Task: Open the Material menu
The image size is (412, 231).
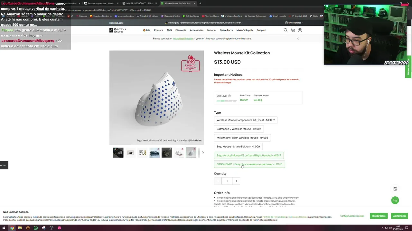Action: coord(212,30)
